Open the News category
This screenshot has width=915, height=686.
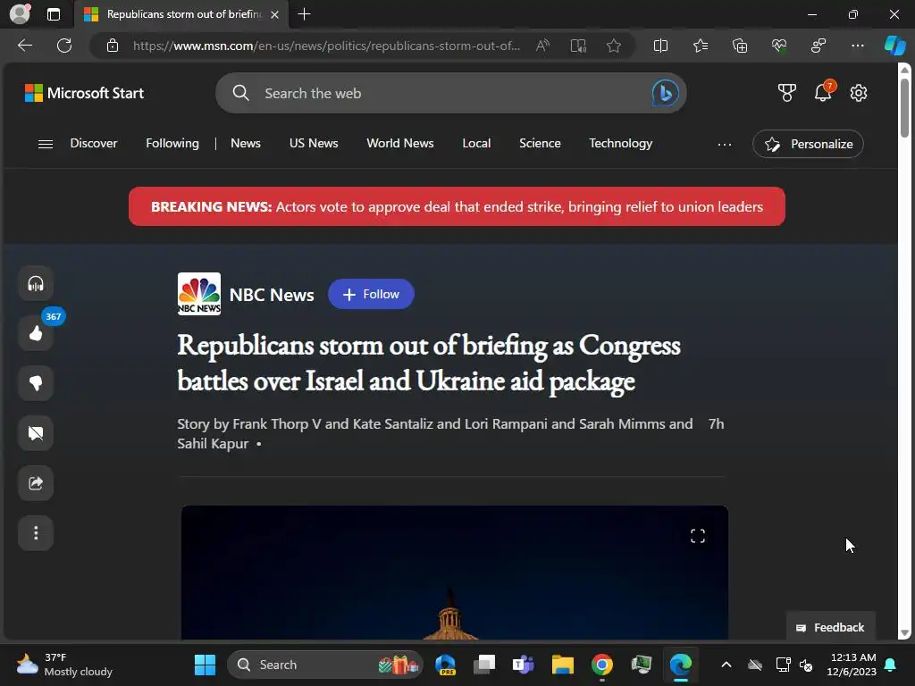[246, 144]
